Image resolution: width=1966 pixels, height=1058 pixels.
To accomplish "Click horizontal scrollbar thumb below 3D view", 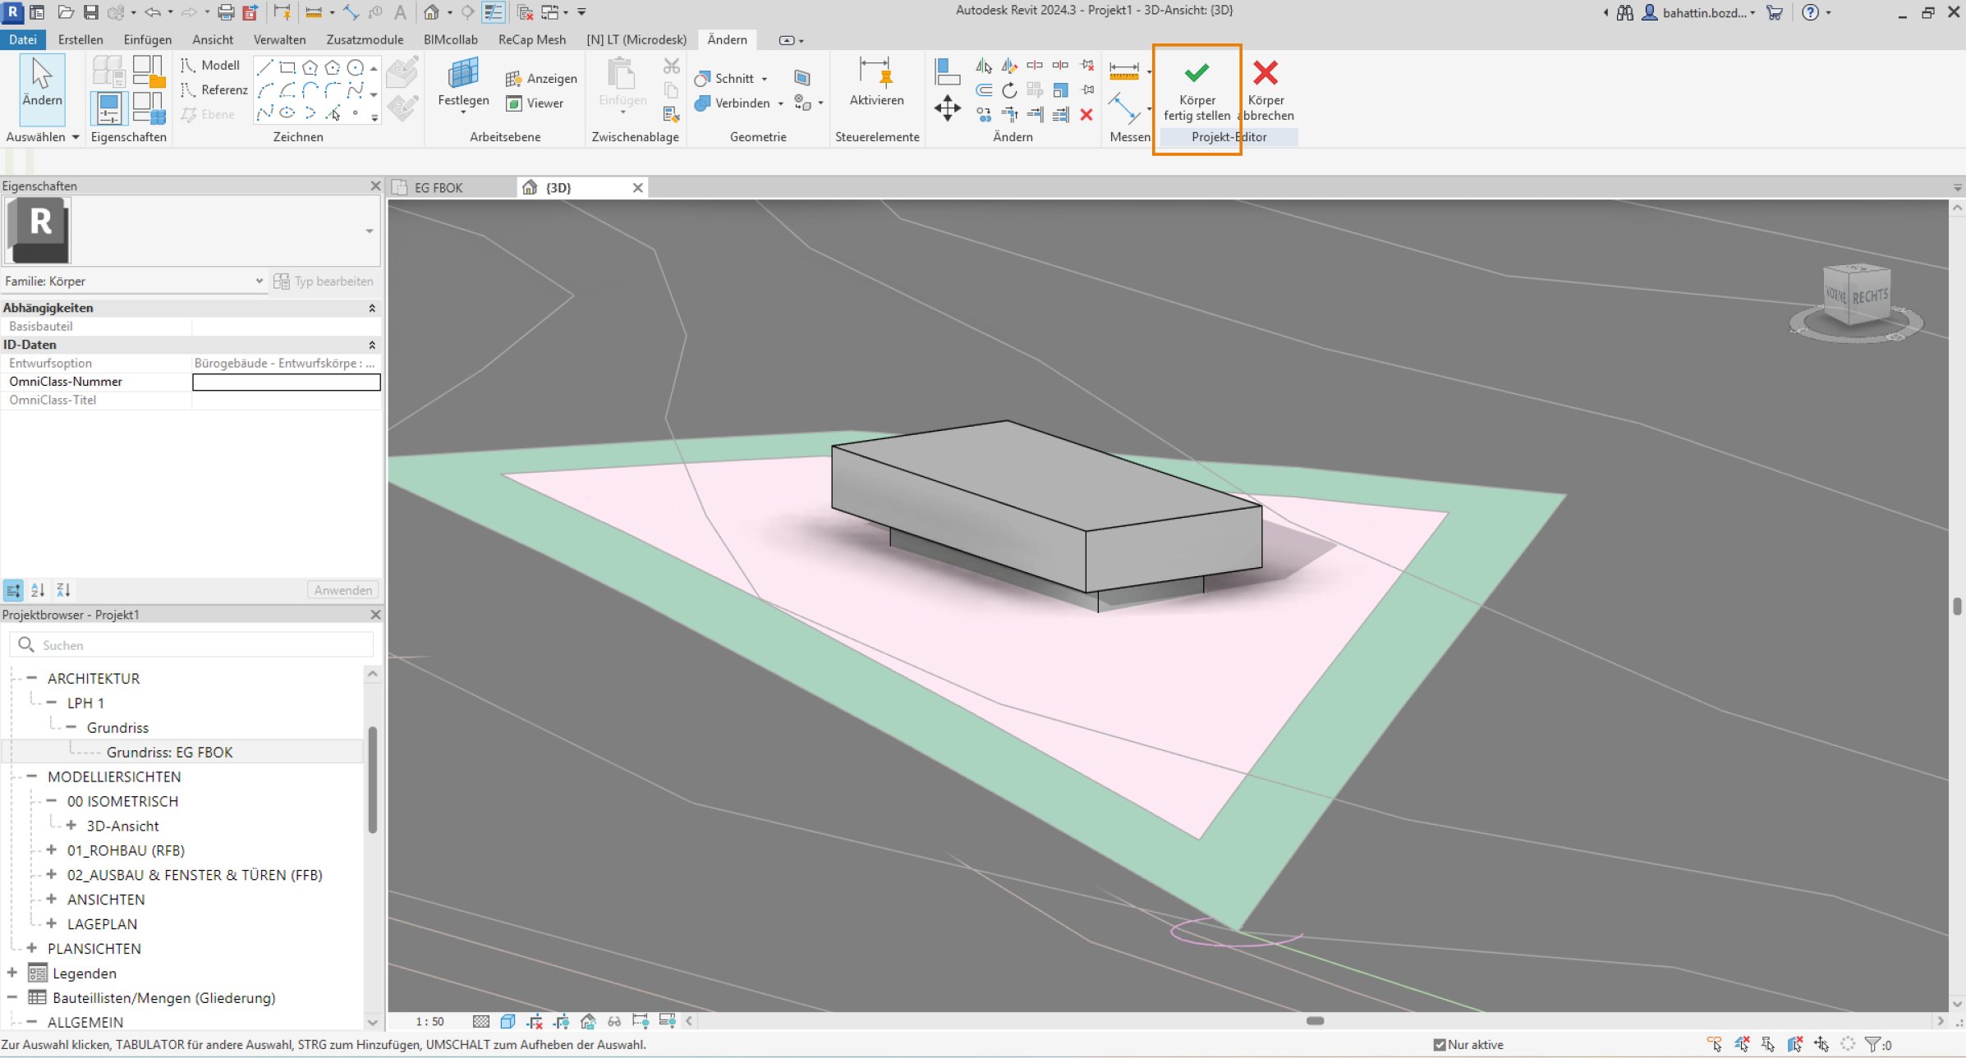I will [x=1315, y=1021].
